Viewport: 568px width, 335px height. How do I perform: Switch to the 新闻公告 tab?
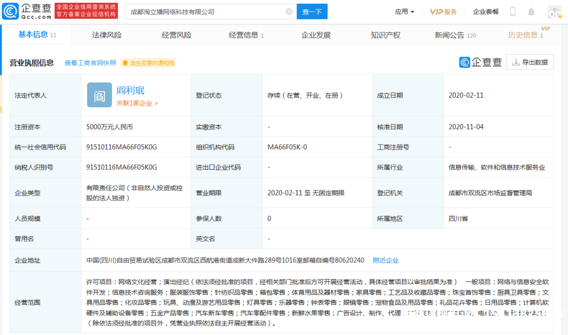tap(455, 35)
